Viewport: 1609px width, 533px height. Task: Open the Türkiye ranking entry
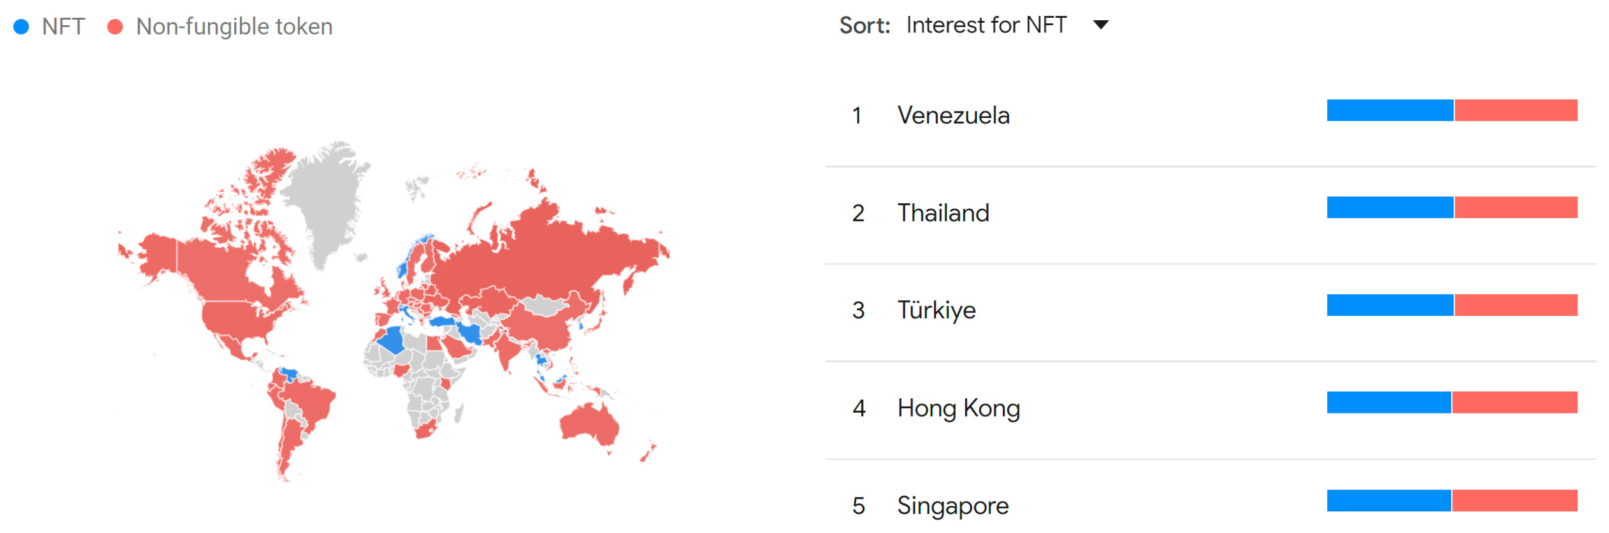pyautogui.click(x=936, y=310)
